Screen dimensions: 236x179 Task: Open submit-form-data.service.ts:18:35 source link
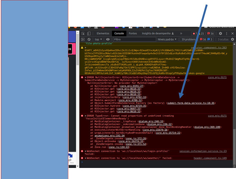pyautogui.click(x=191, y=103)
